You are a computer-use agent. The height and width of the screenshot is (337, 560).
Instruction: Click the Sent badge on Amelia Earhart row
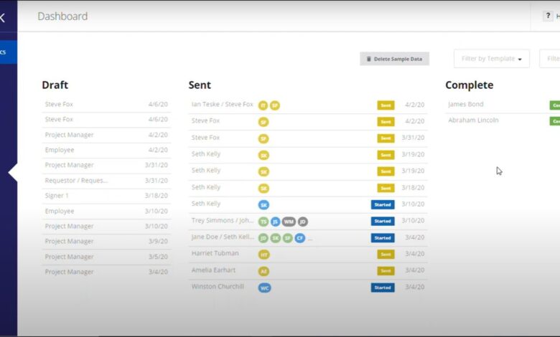(386, 271)
